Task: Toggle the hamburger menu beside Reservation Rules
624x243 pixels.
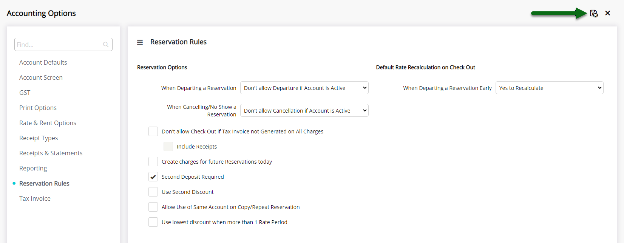Action: click(140, 42)
